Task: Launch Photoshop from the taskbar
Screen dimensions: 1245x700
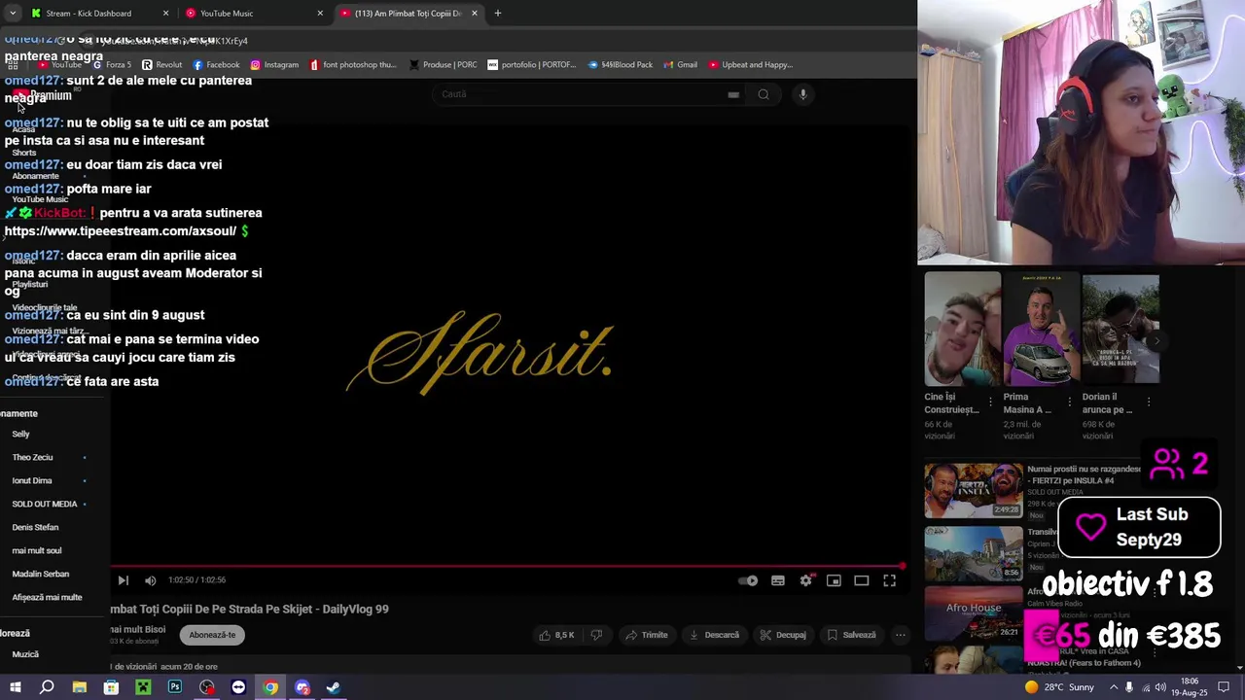Action: click(x=175, y=687)
